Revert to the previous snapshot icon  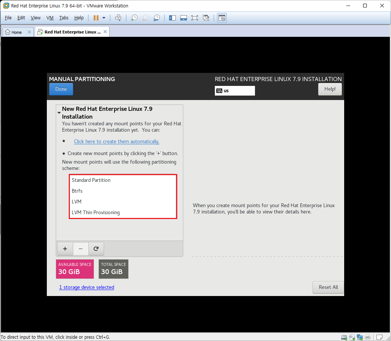click(145, 18)
